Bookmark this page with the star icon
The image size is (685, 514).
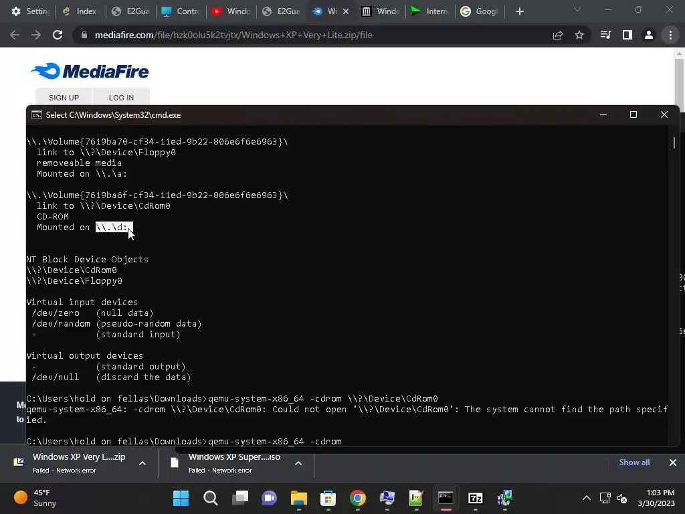click(579, 35)
